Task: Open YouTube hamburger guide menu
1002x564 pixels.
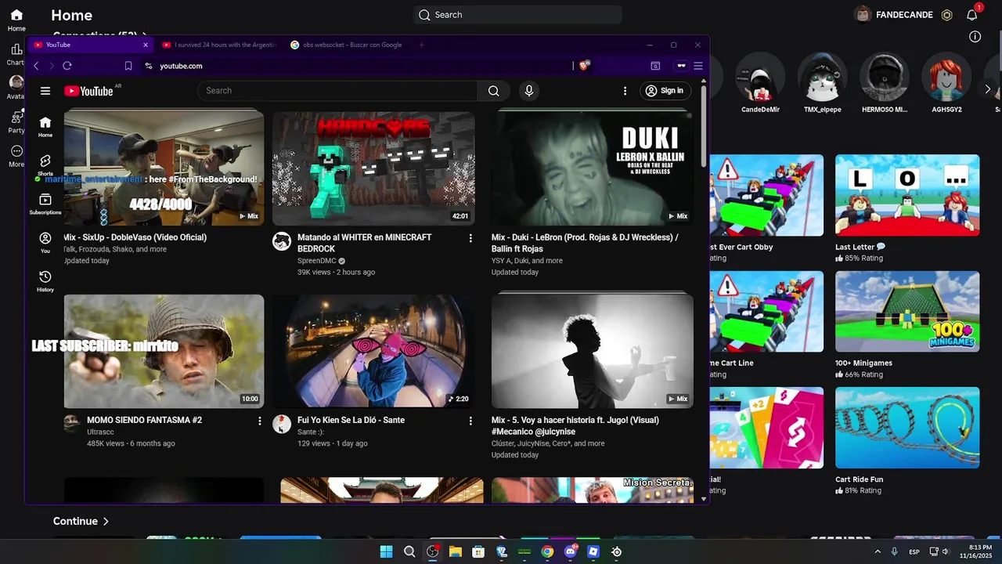Action: pos(45,91)
